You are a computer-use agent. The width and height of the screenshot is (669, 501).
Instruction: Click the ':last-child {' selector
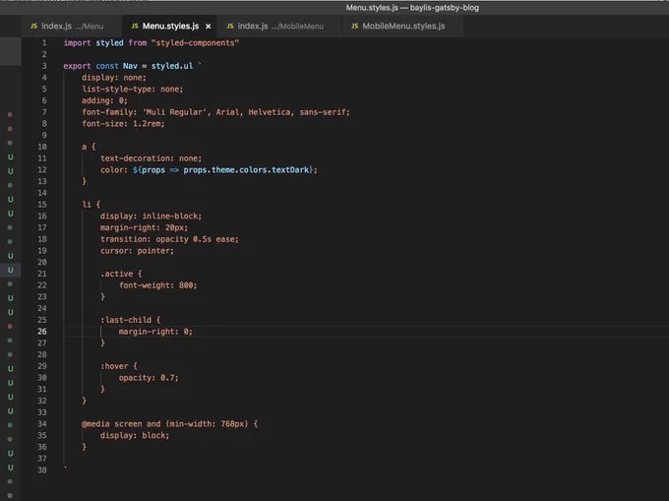pos(130,320)
